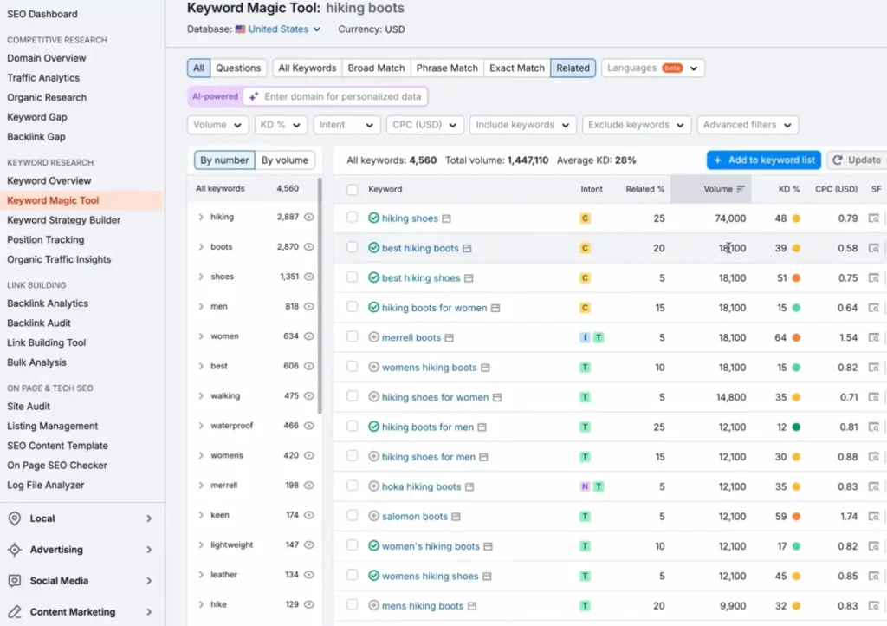887x626 pixels.
Task: Toggle eye icon for the waterproof group
Action: (x=309, y=426)
